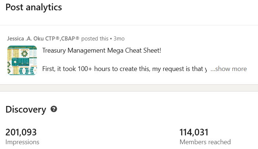Open the Treasury cheat sheet thumbnail
This screenshot has width=258, height=149.
click(22, 60)
